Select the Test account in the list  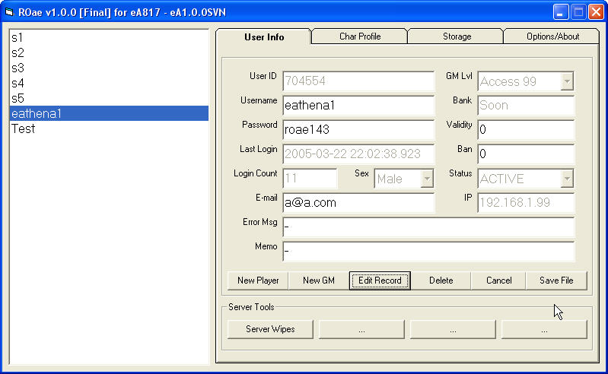pos(23,129)
